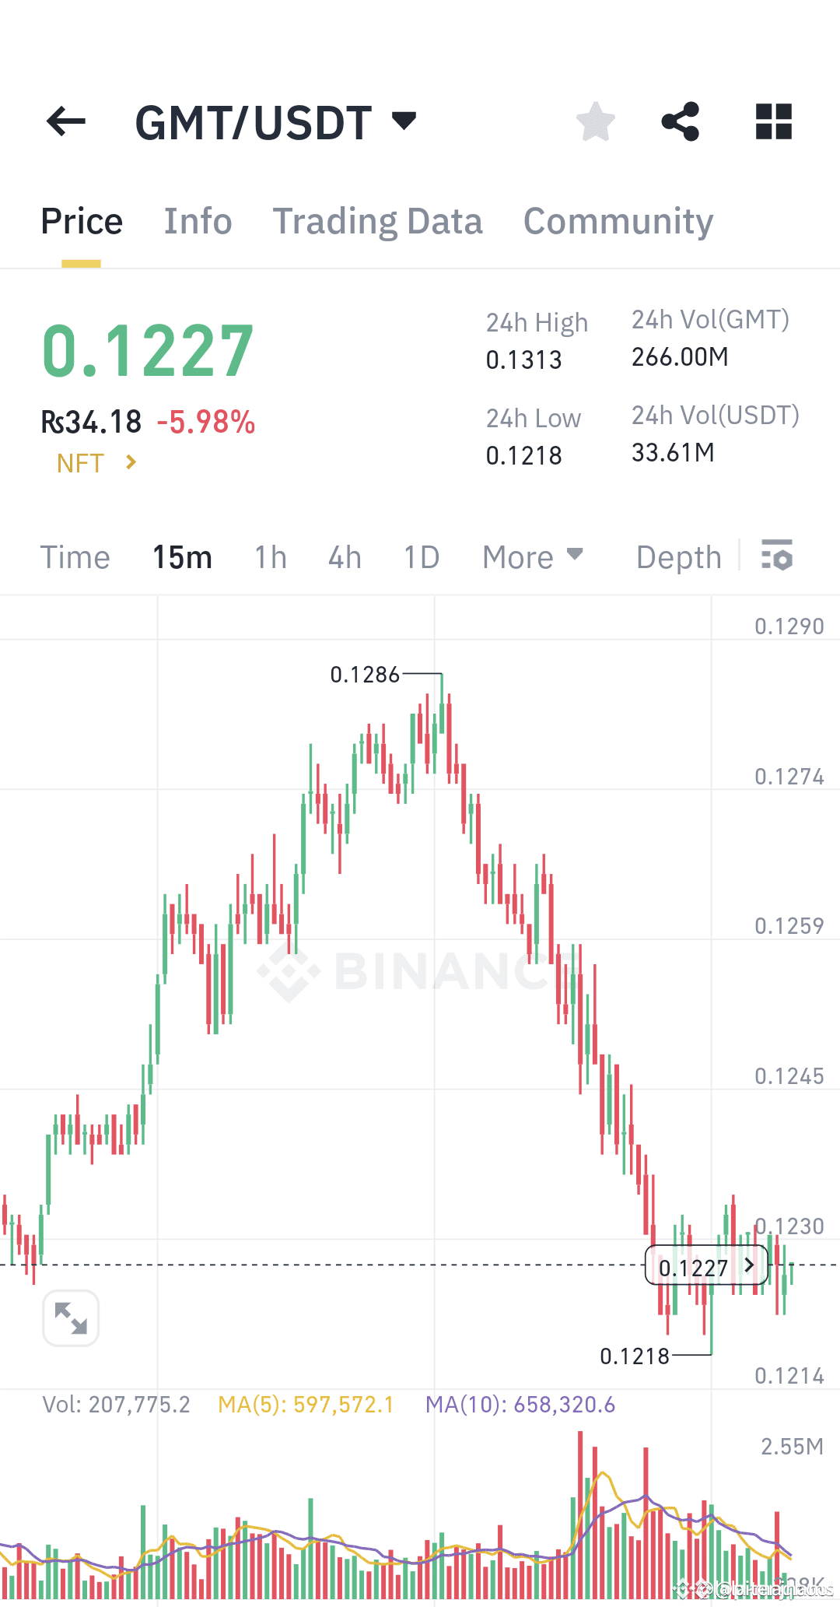Open chart indicator settings icon next to Depth
The image size is (840, 1607).
(777, 556)
